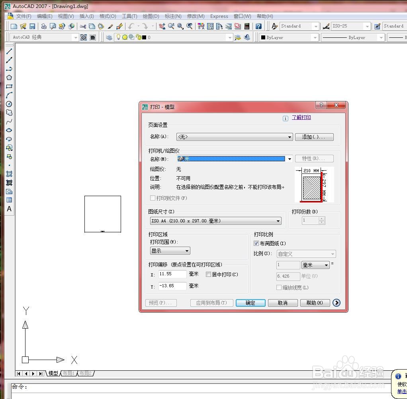Open the QuickCalc calculator icon
The width and height of the screenshot is (407, 399).
(247, 26)
